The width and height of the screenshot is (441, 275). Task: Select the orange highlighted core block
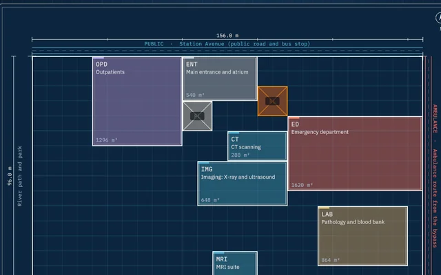pyautogui.click(x=273, y=101)
